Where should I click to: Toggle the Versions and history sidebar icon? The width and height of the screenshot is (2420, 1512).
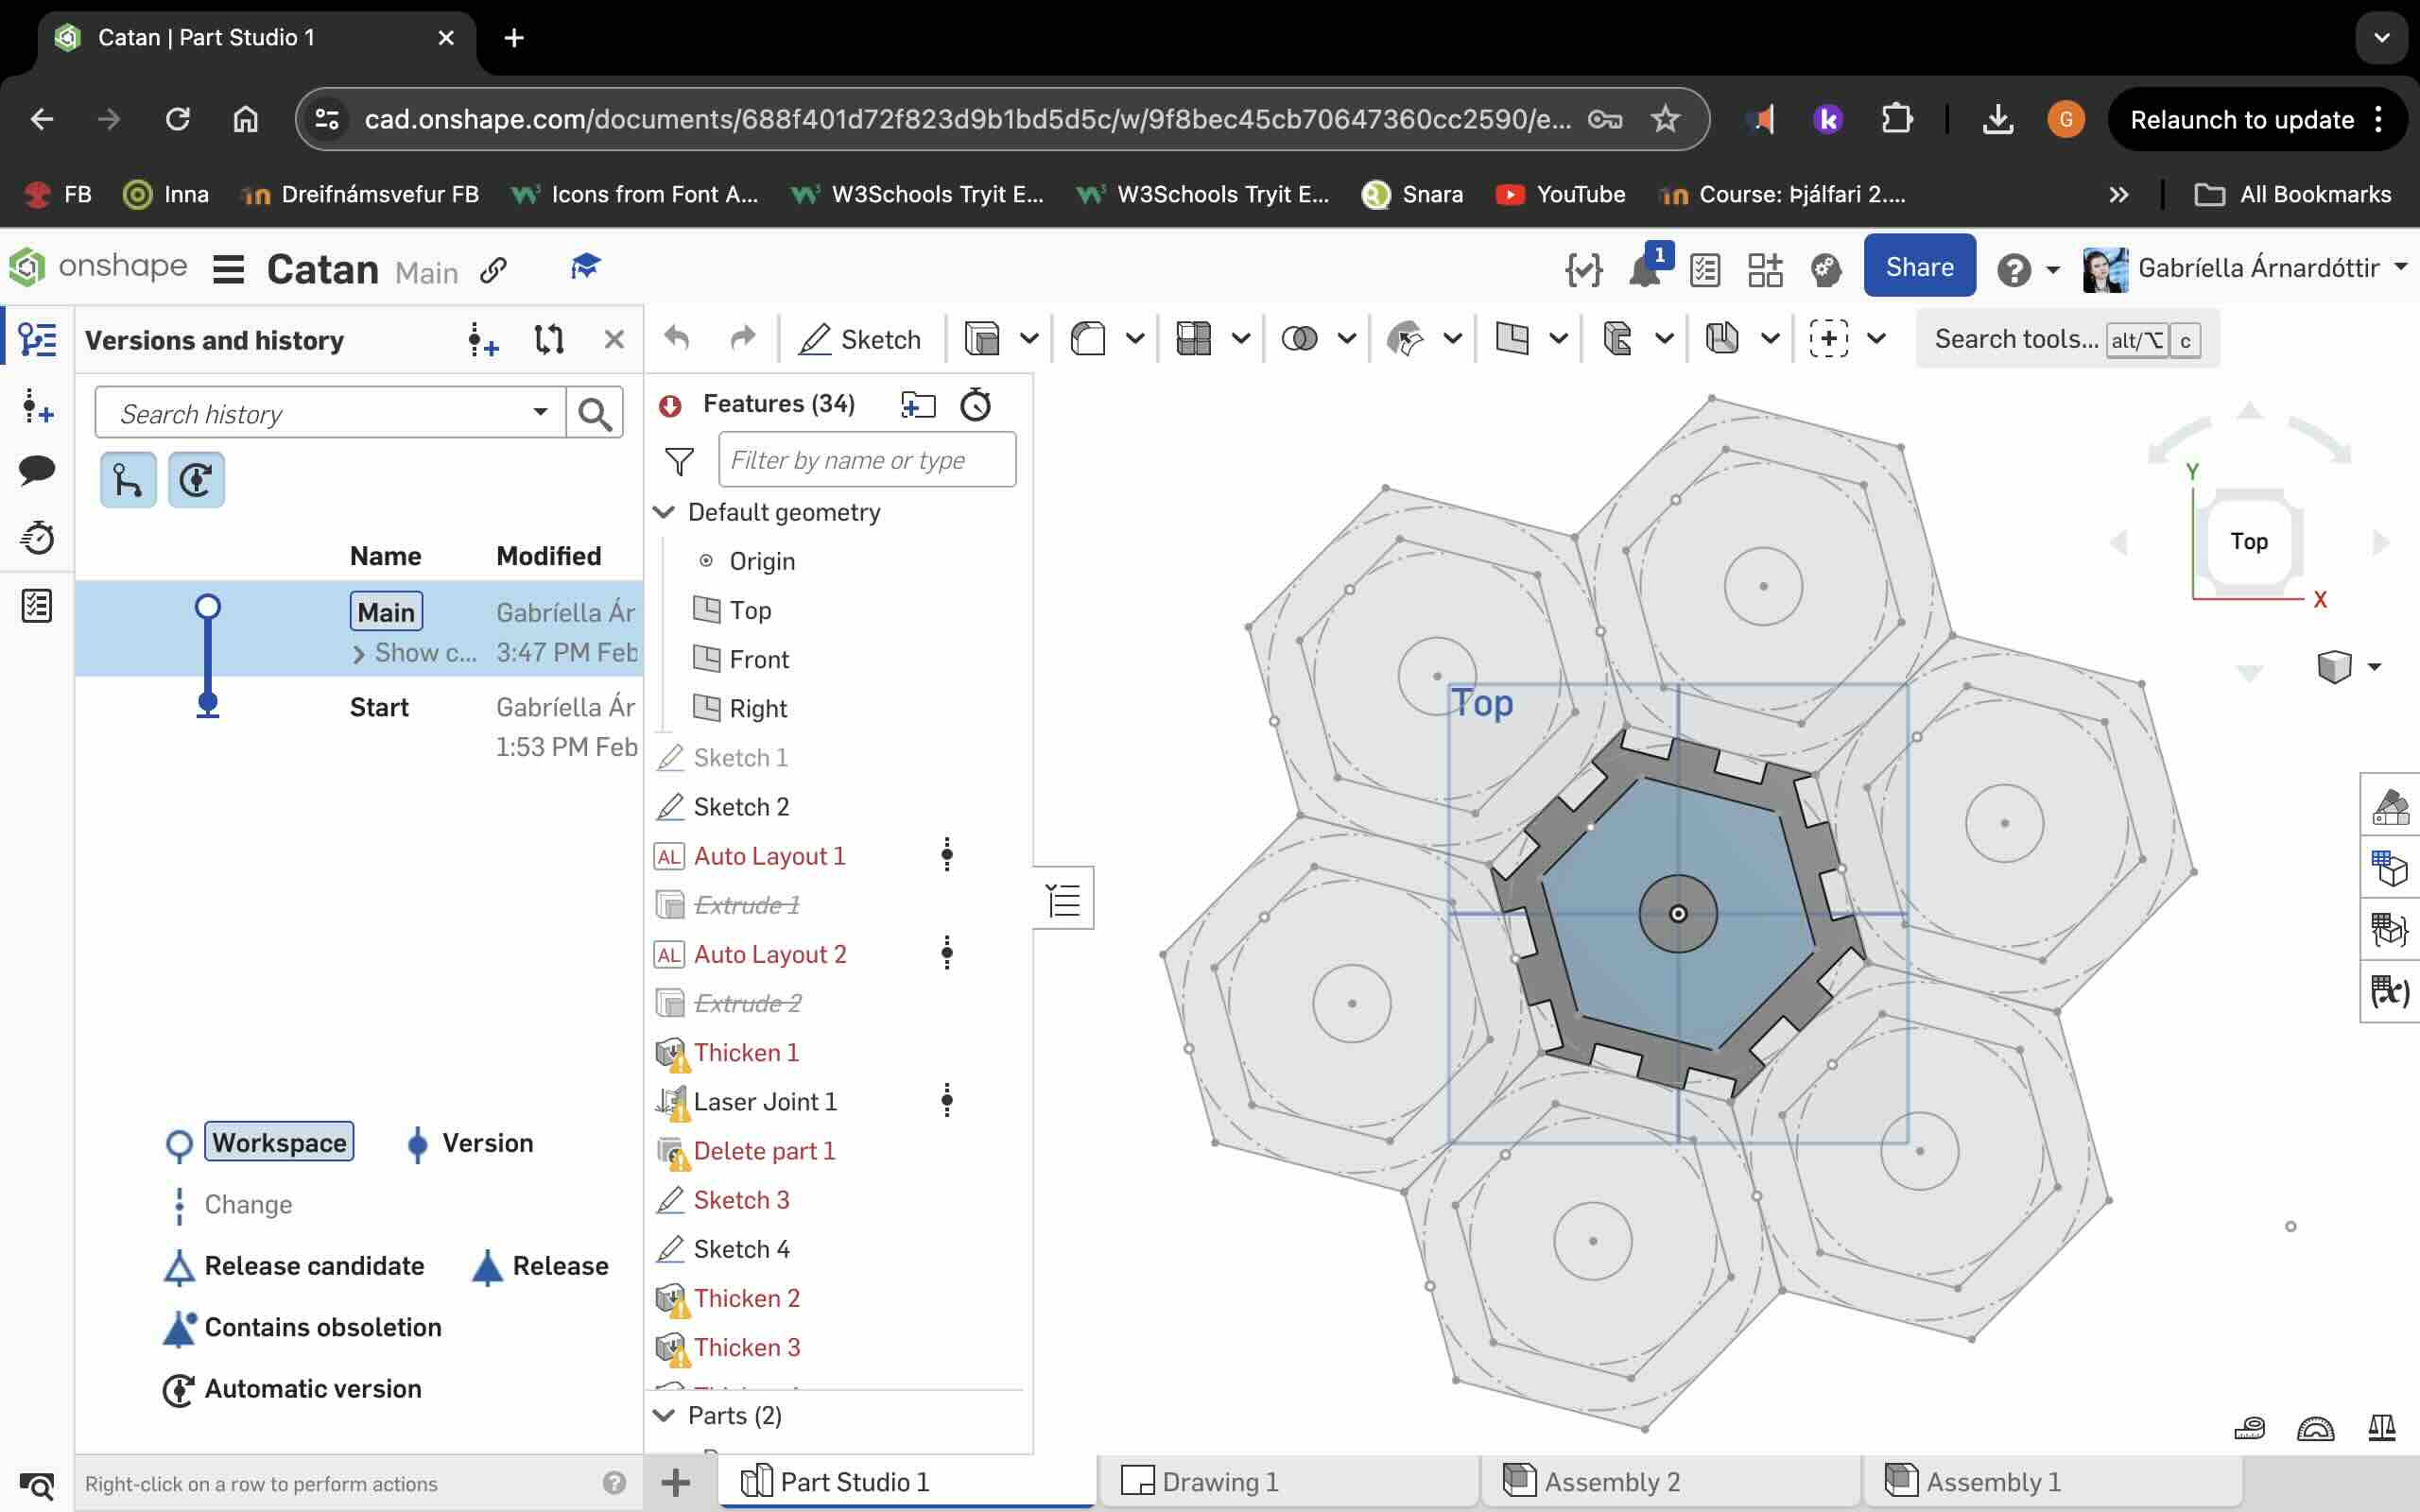coord(37,340)
